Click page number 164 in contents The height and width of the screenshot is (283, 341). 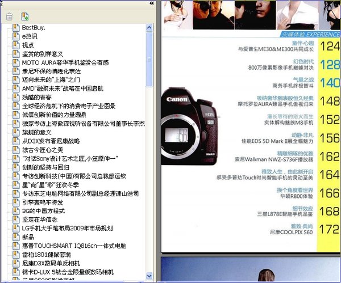tap(330, 175)
